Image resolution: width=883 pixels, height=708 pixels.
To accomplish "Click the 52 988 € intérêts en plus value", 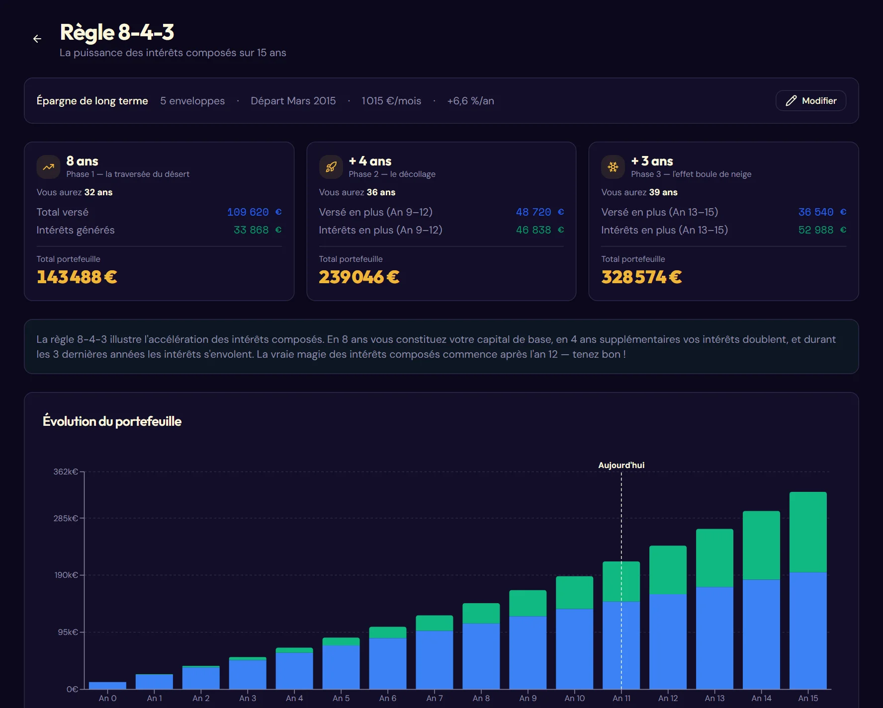I will (822, 230).
